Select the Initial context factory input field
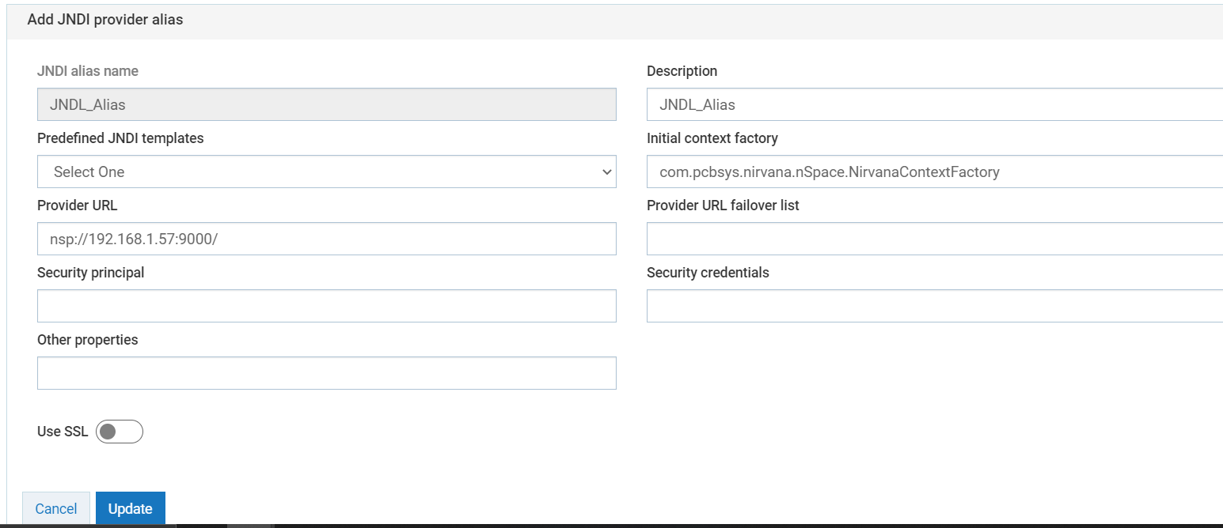This screenshot has height=528, width=1223. pyautogui.click(x=934, y=172)
